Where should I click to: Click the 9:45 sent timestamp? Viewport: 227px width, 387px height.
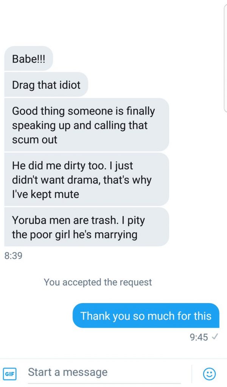199,337
